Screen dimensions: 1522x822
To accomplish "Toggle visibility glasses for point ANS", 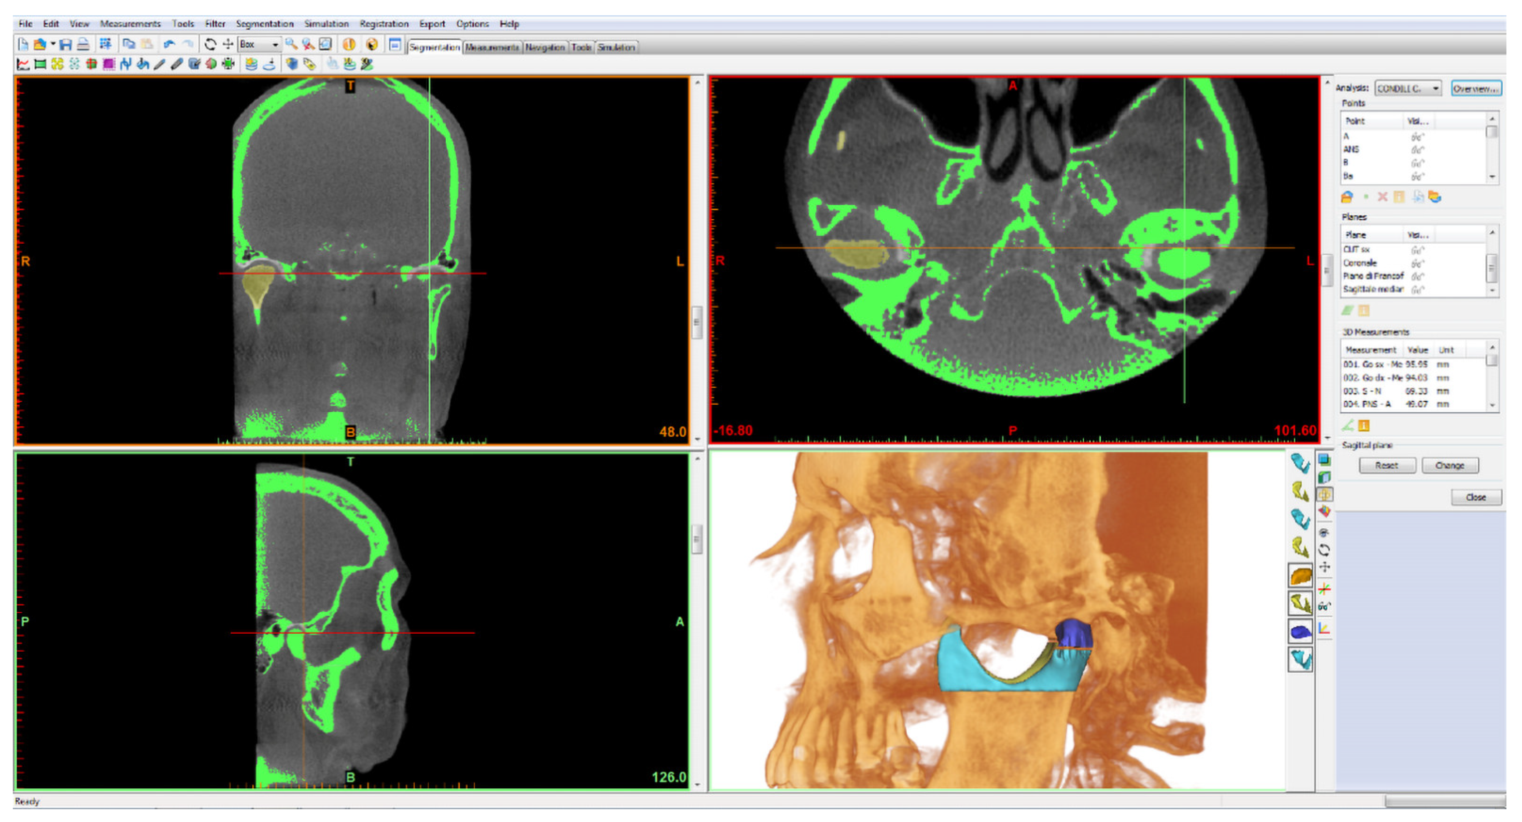I will click(1418, 150).
